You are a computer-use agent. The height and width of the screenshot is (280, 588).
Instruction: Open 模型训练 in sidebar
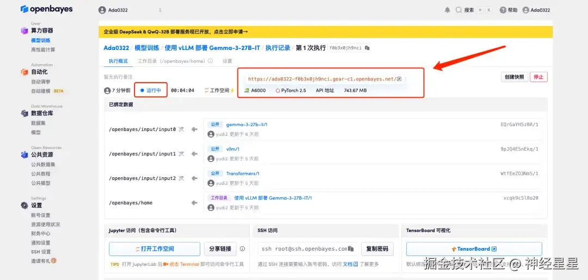[40, 40]
